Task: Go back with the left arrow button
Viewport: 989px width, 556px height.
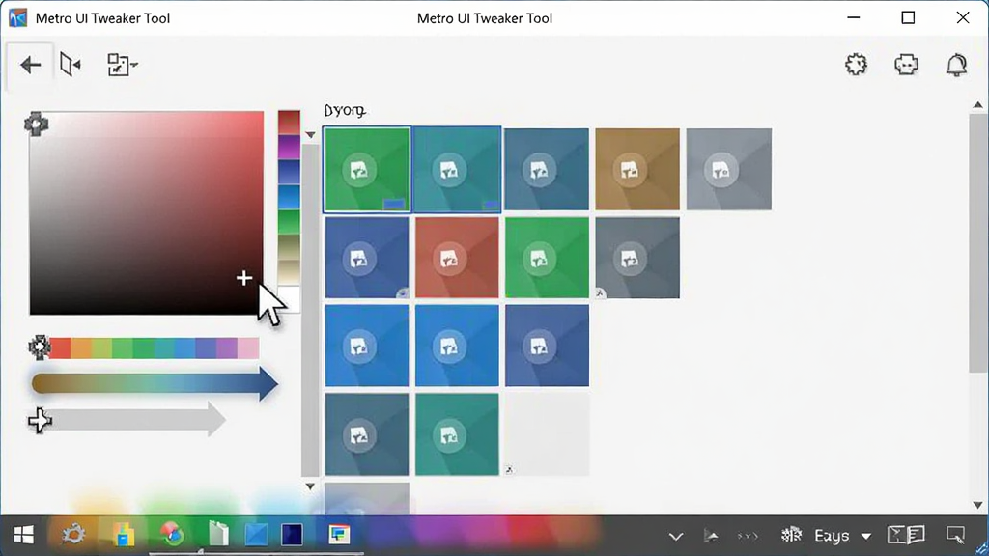Action: point(30,65)
